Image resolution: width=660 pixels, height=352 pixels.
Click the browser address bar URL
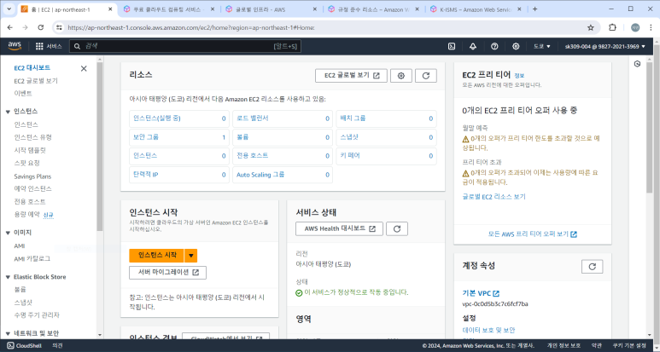[x=191, y=28]
